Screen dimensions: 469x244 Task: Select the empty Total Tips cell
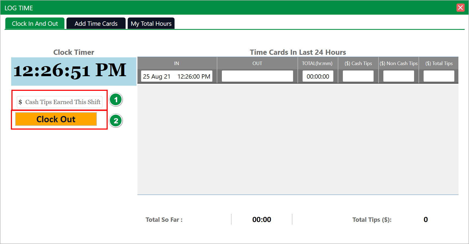pyautogui.click(x=439, y=76)
